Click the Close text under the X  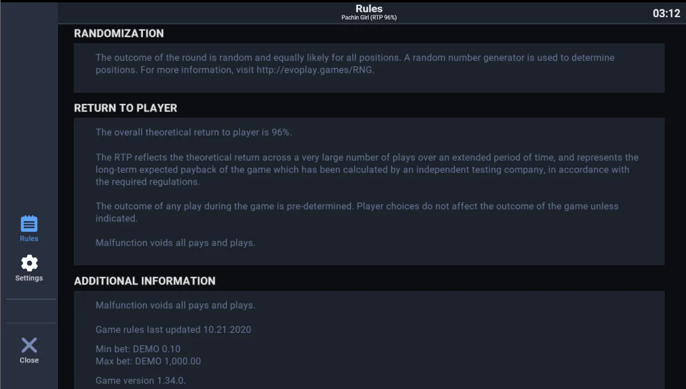pyautogui.click(x=29, y=360)
